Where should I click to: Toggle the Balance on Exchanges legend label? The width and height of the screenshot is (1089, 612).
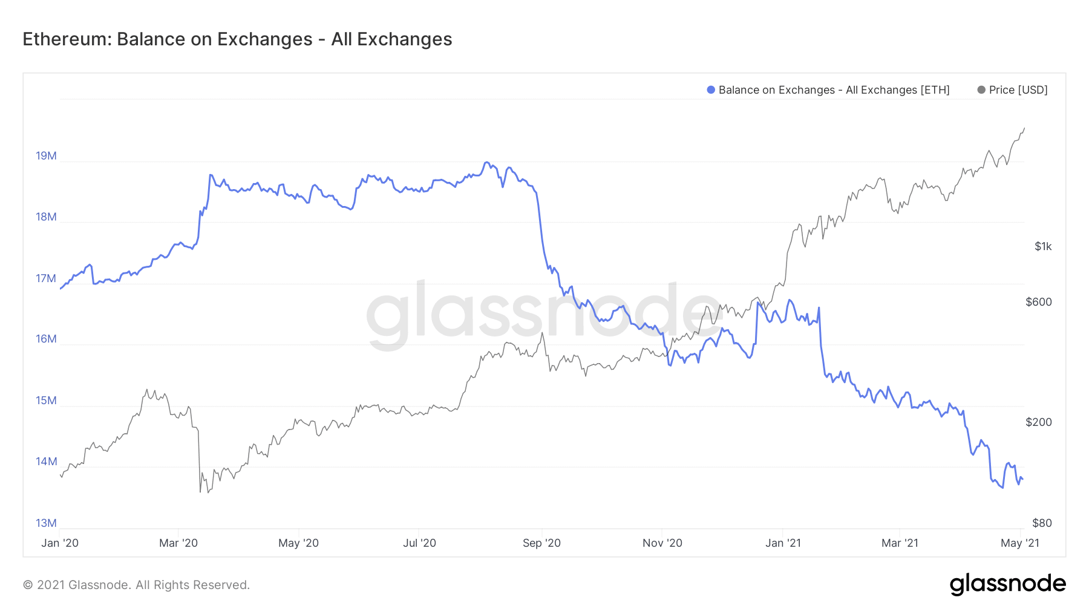pyautogui.click(x=834, y=90)
